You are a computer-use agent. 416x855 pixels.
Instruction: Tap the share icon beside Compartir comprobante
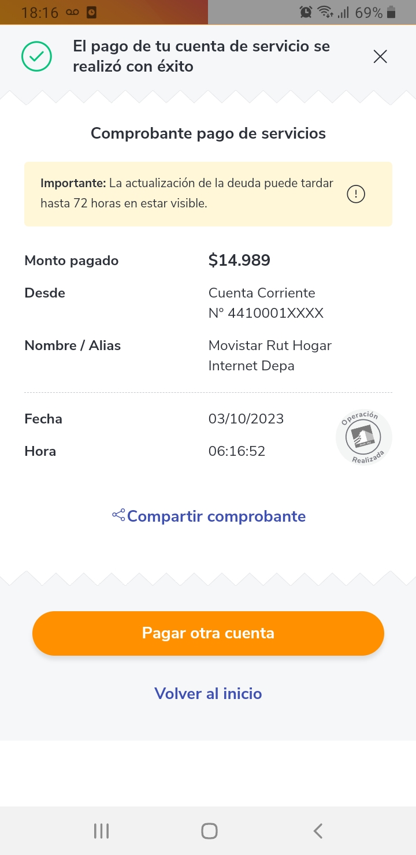click(x=118, y=515)
